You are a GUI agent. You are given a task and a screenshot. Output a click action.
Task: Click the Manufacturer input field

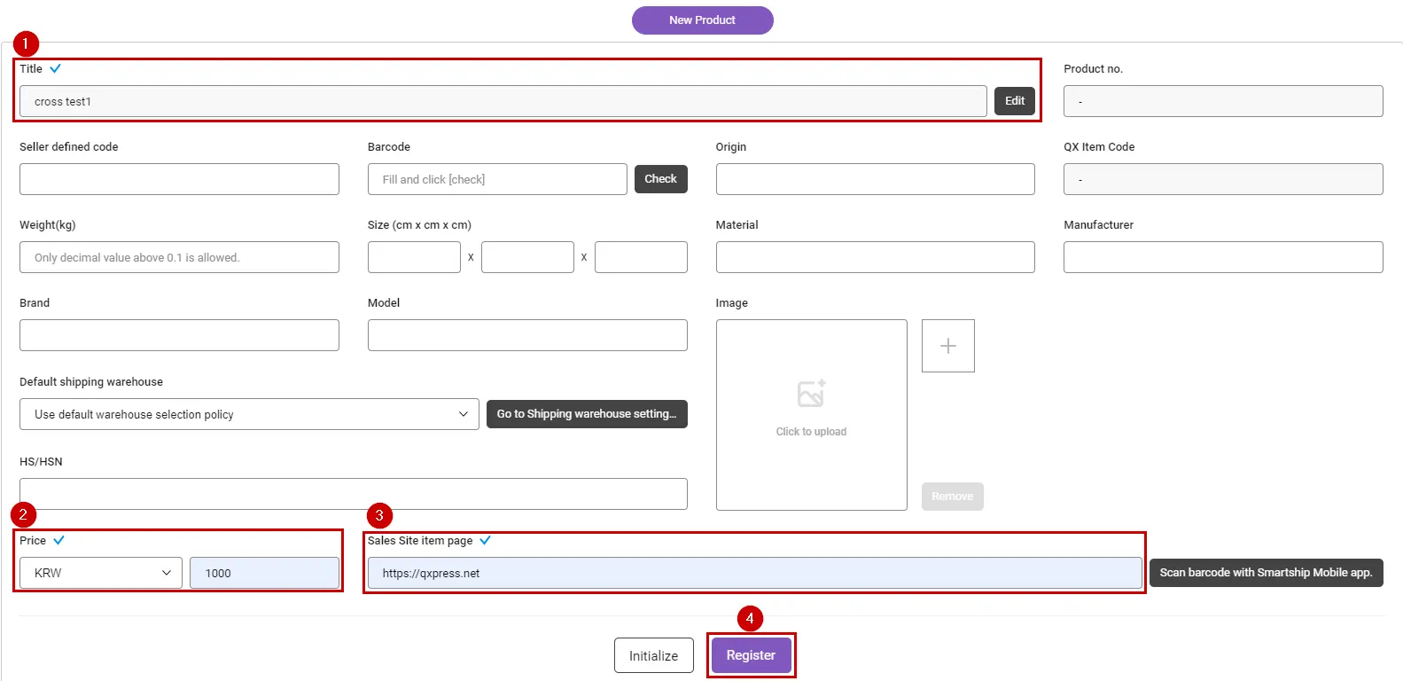click(x=1223, y=257)
